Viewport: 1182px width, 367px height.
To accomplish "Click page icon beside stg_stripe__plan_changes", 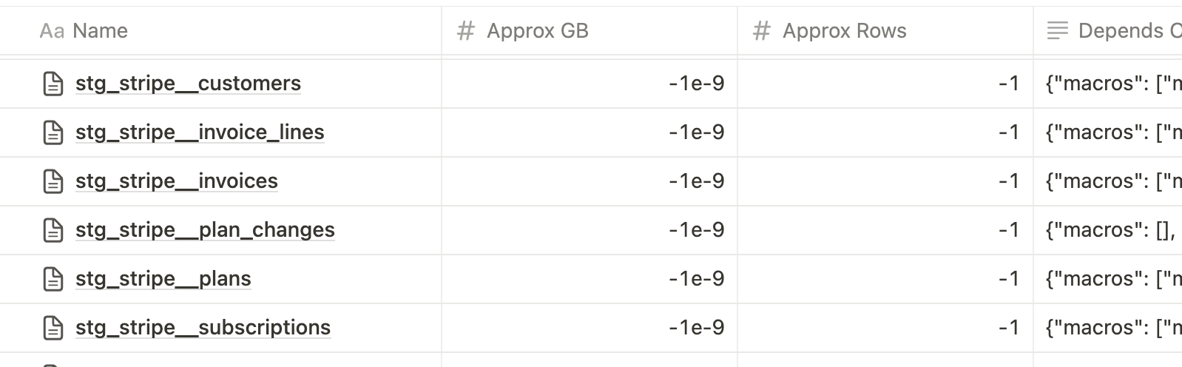I will click(x=53, y=230).
